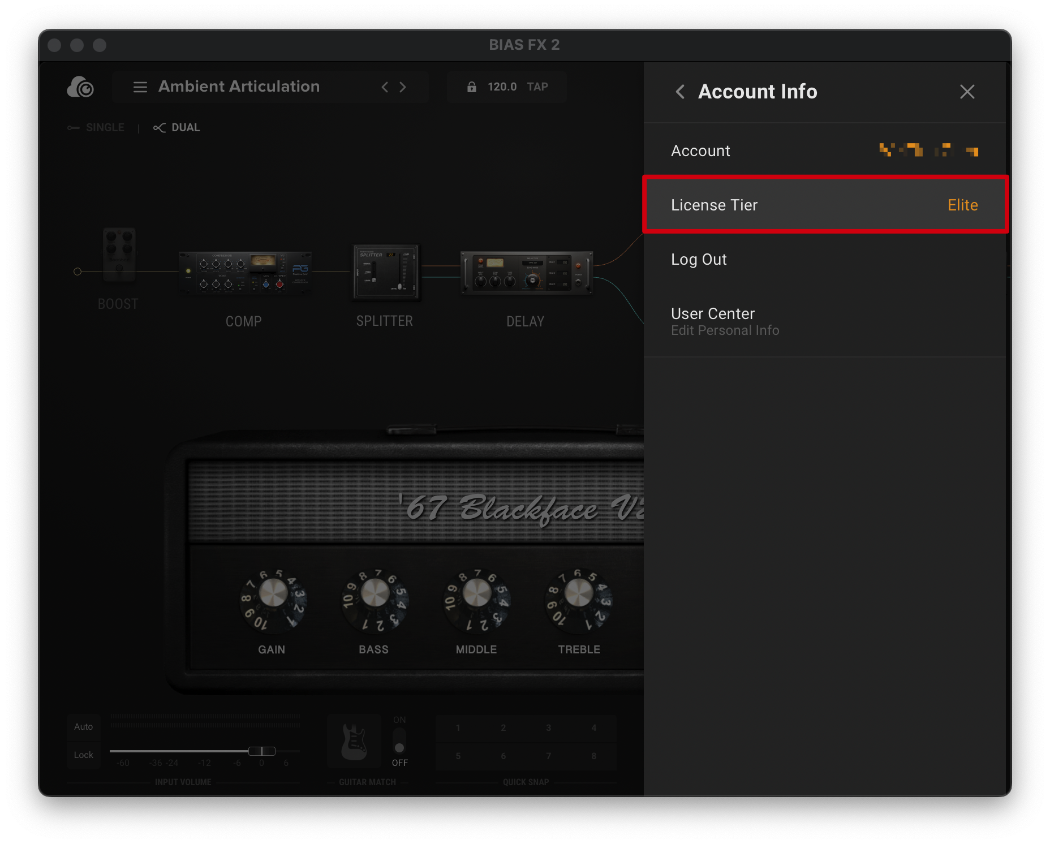Select Quick Snap slot 4
The height and width of the screenshot is (844, 1050).
click(594, 728)
